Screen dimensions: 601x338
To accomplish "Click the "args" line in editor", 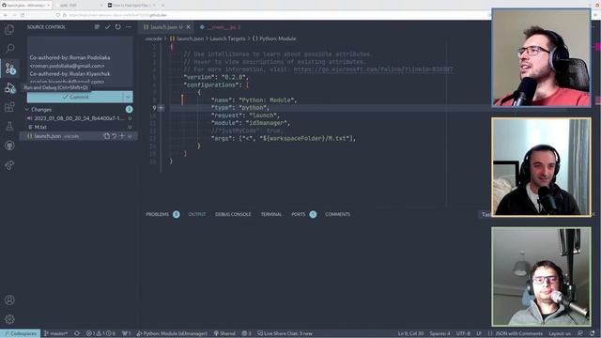I will pyautogui.click(x=284, y=138).
